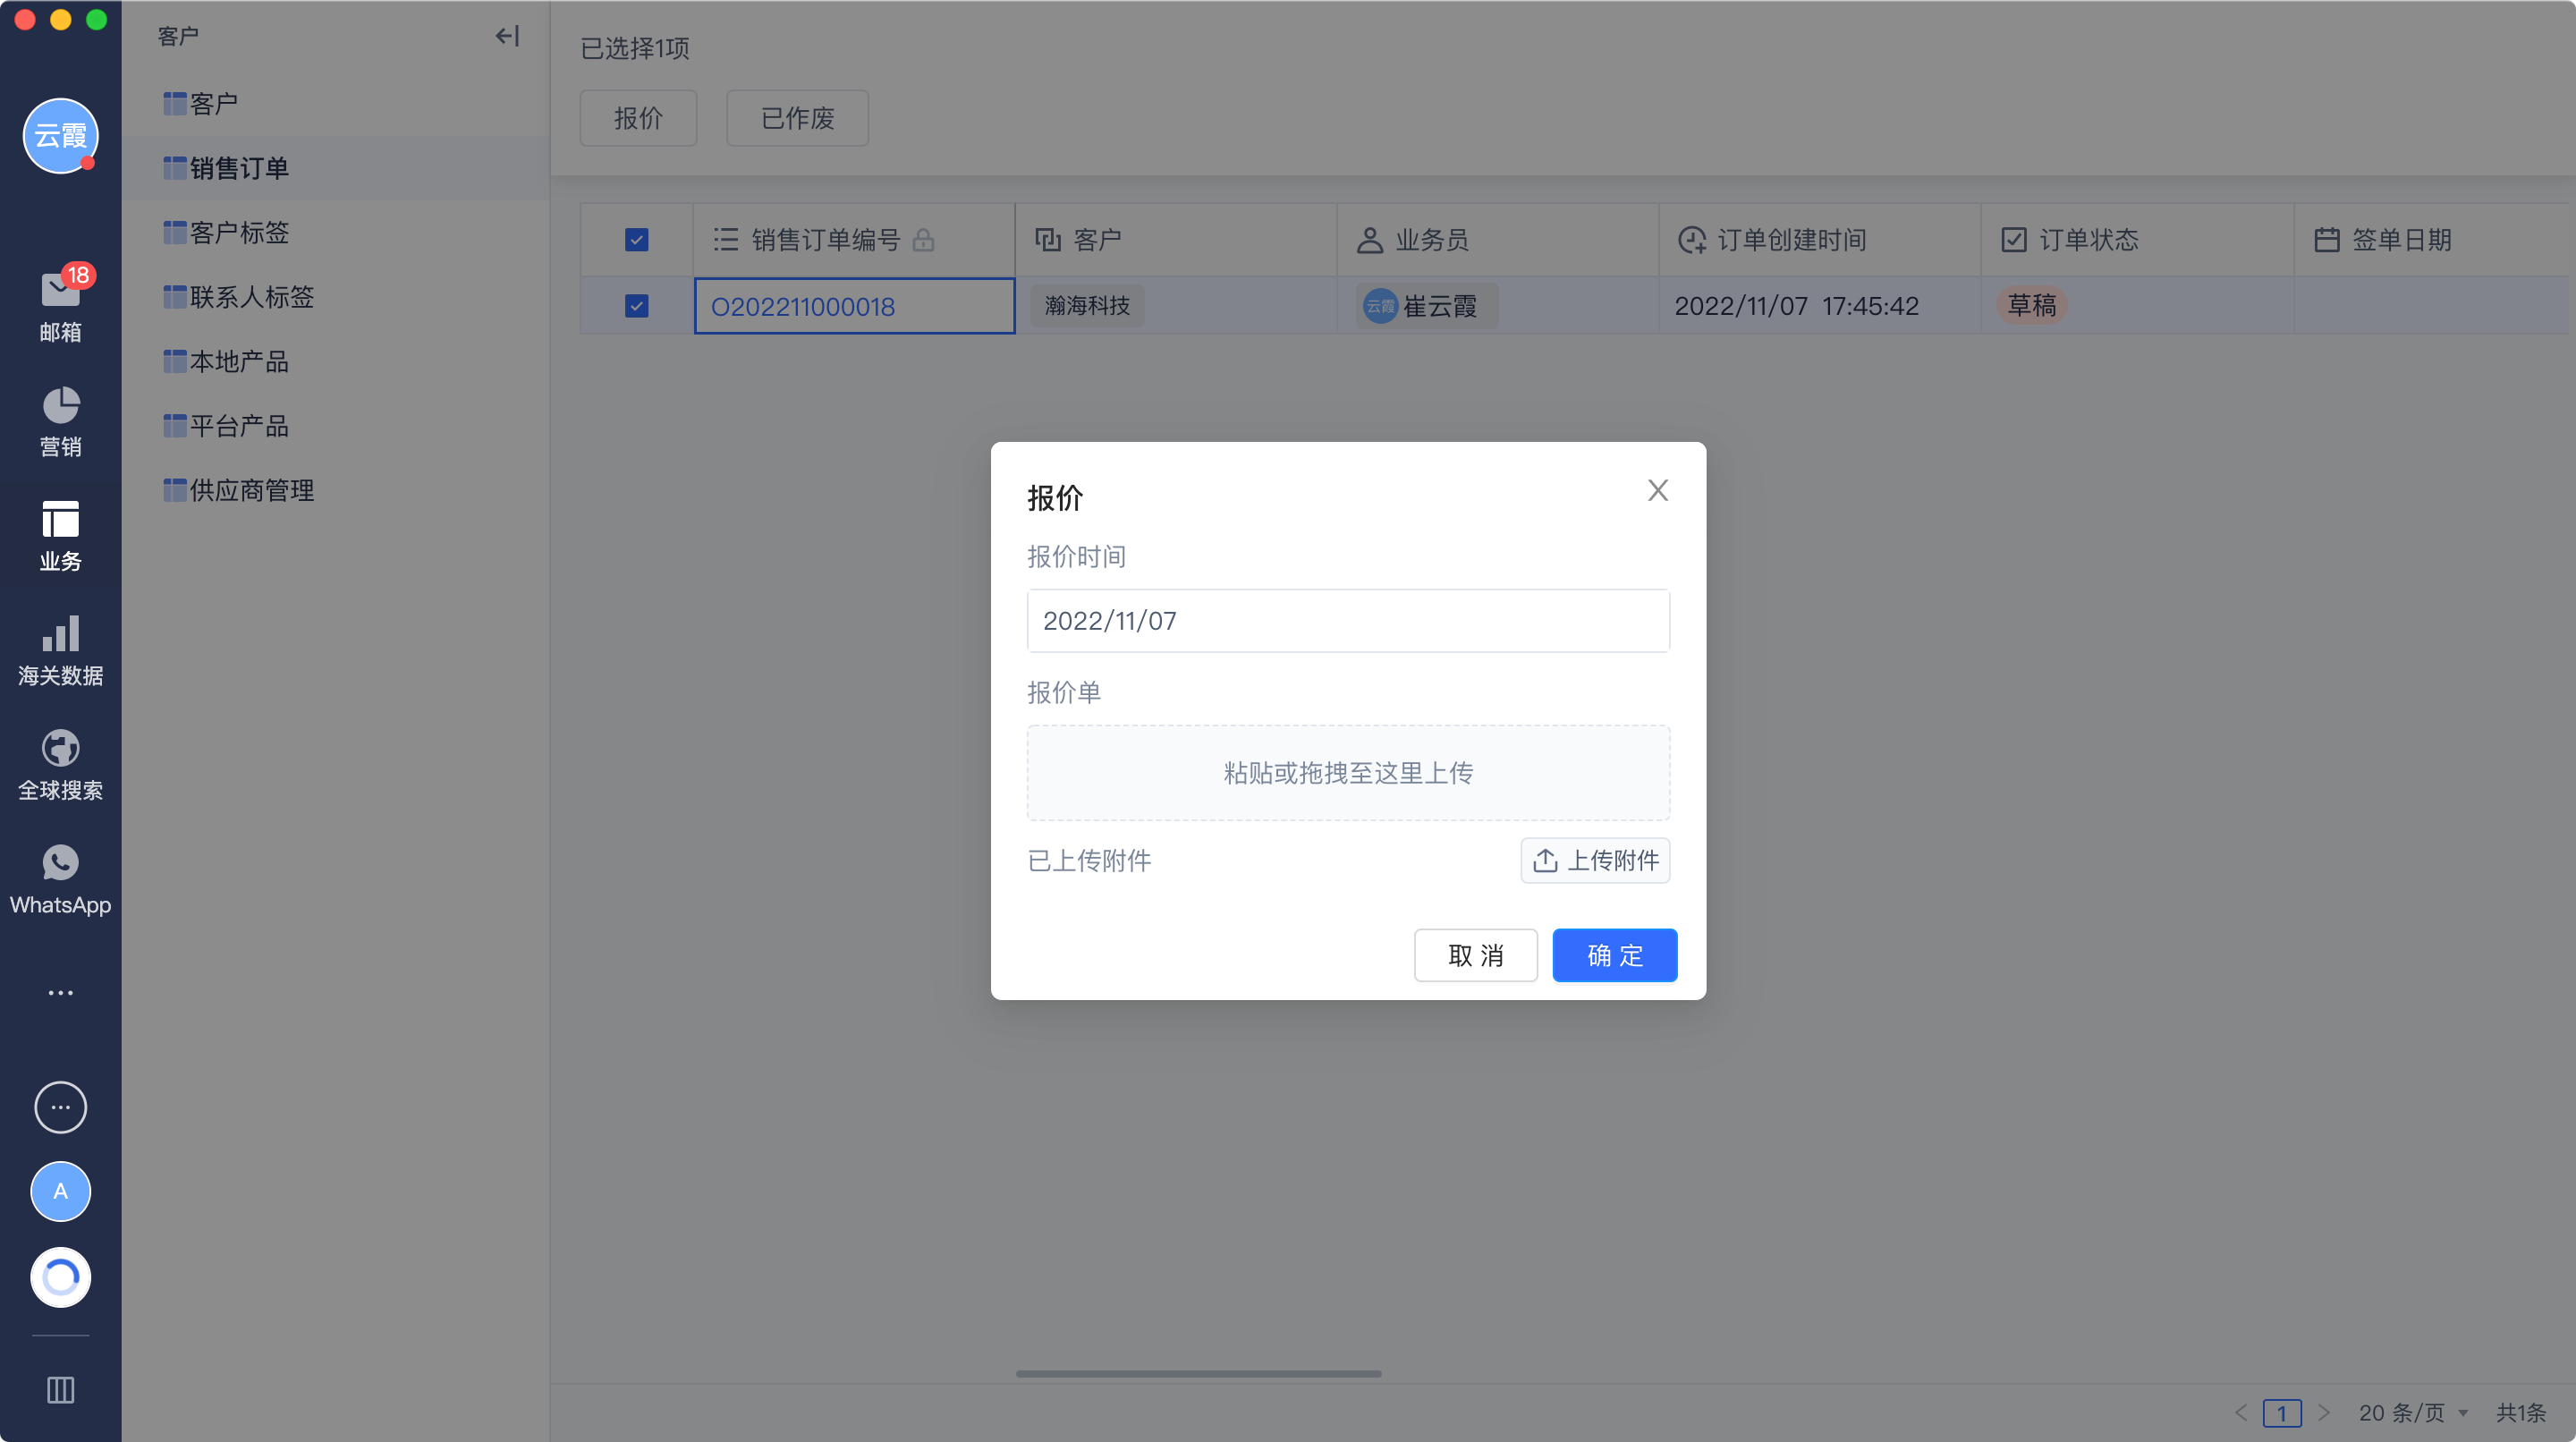The image size is (2576, 1442).
Task: Click the horizontal scrollbar under the table
Action: coord(1198,1373)
